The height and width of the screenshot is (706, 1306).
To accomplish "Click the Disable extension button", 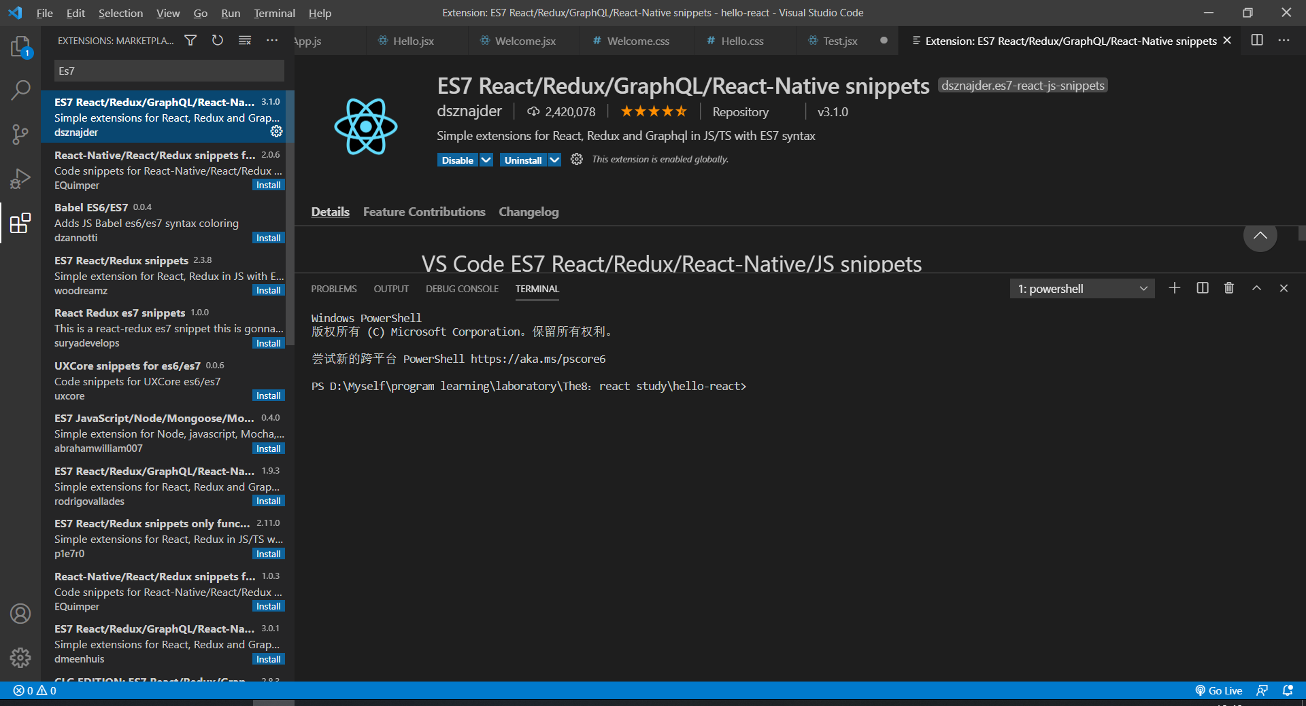I will [x=457, y=160].
